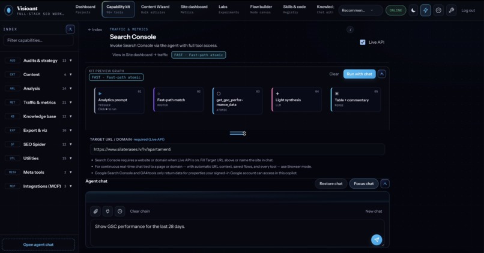Select the SEO Spider category label
Viewport: 484px width, 253px height.
34,144
